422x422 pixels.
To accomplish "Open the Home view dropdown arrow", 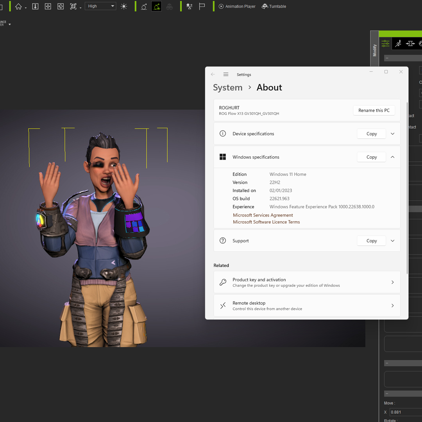I will [x=26, y=8].
